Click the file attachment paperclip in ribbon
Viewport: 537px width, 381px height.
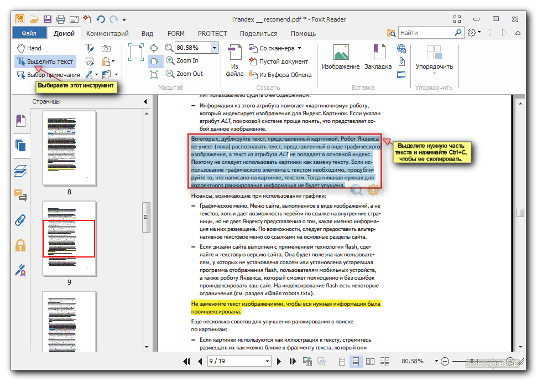point(402,61)
